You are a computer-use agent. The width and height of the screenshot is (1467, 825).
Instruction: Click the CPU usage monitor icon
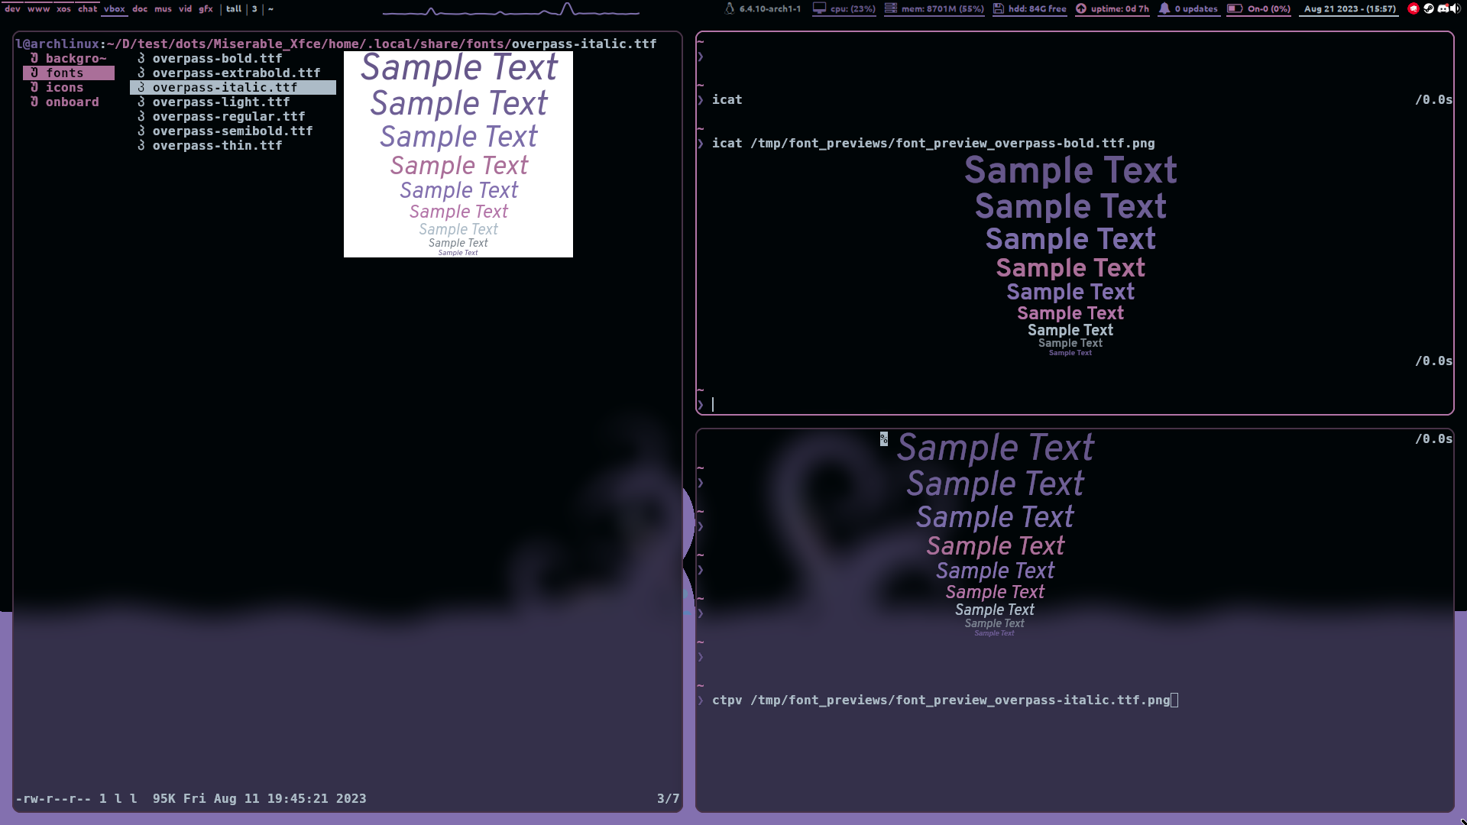[x=820, y=8]
